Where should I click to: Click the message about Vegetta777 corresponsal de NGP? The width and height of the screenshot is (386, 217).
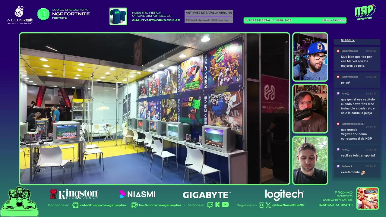[x=356, y=134]
